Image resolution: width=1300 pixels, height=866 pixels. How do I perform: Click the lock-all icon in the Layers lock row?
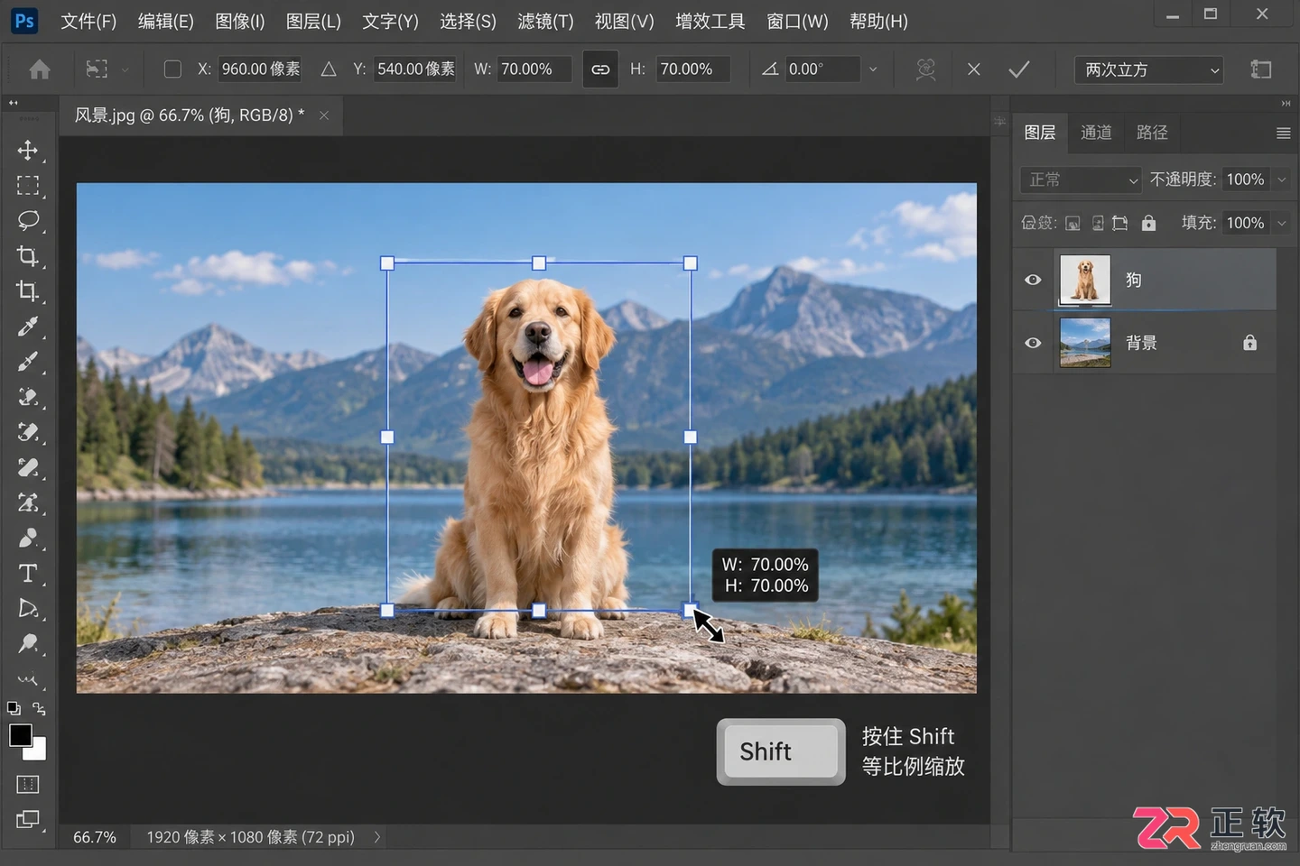tap(1148, 223)
